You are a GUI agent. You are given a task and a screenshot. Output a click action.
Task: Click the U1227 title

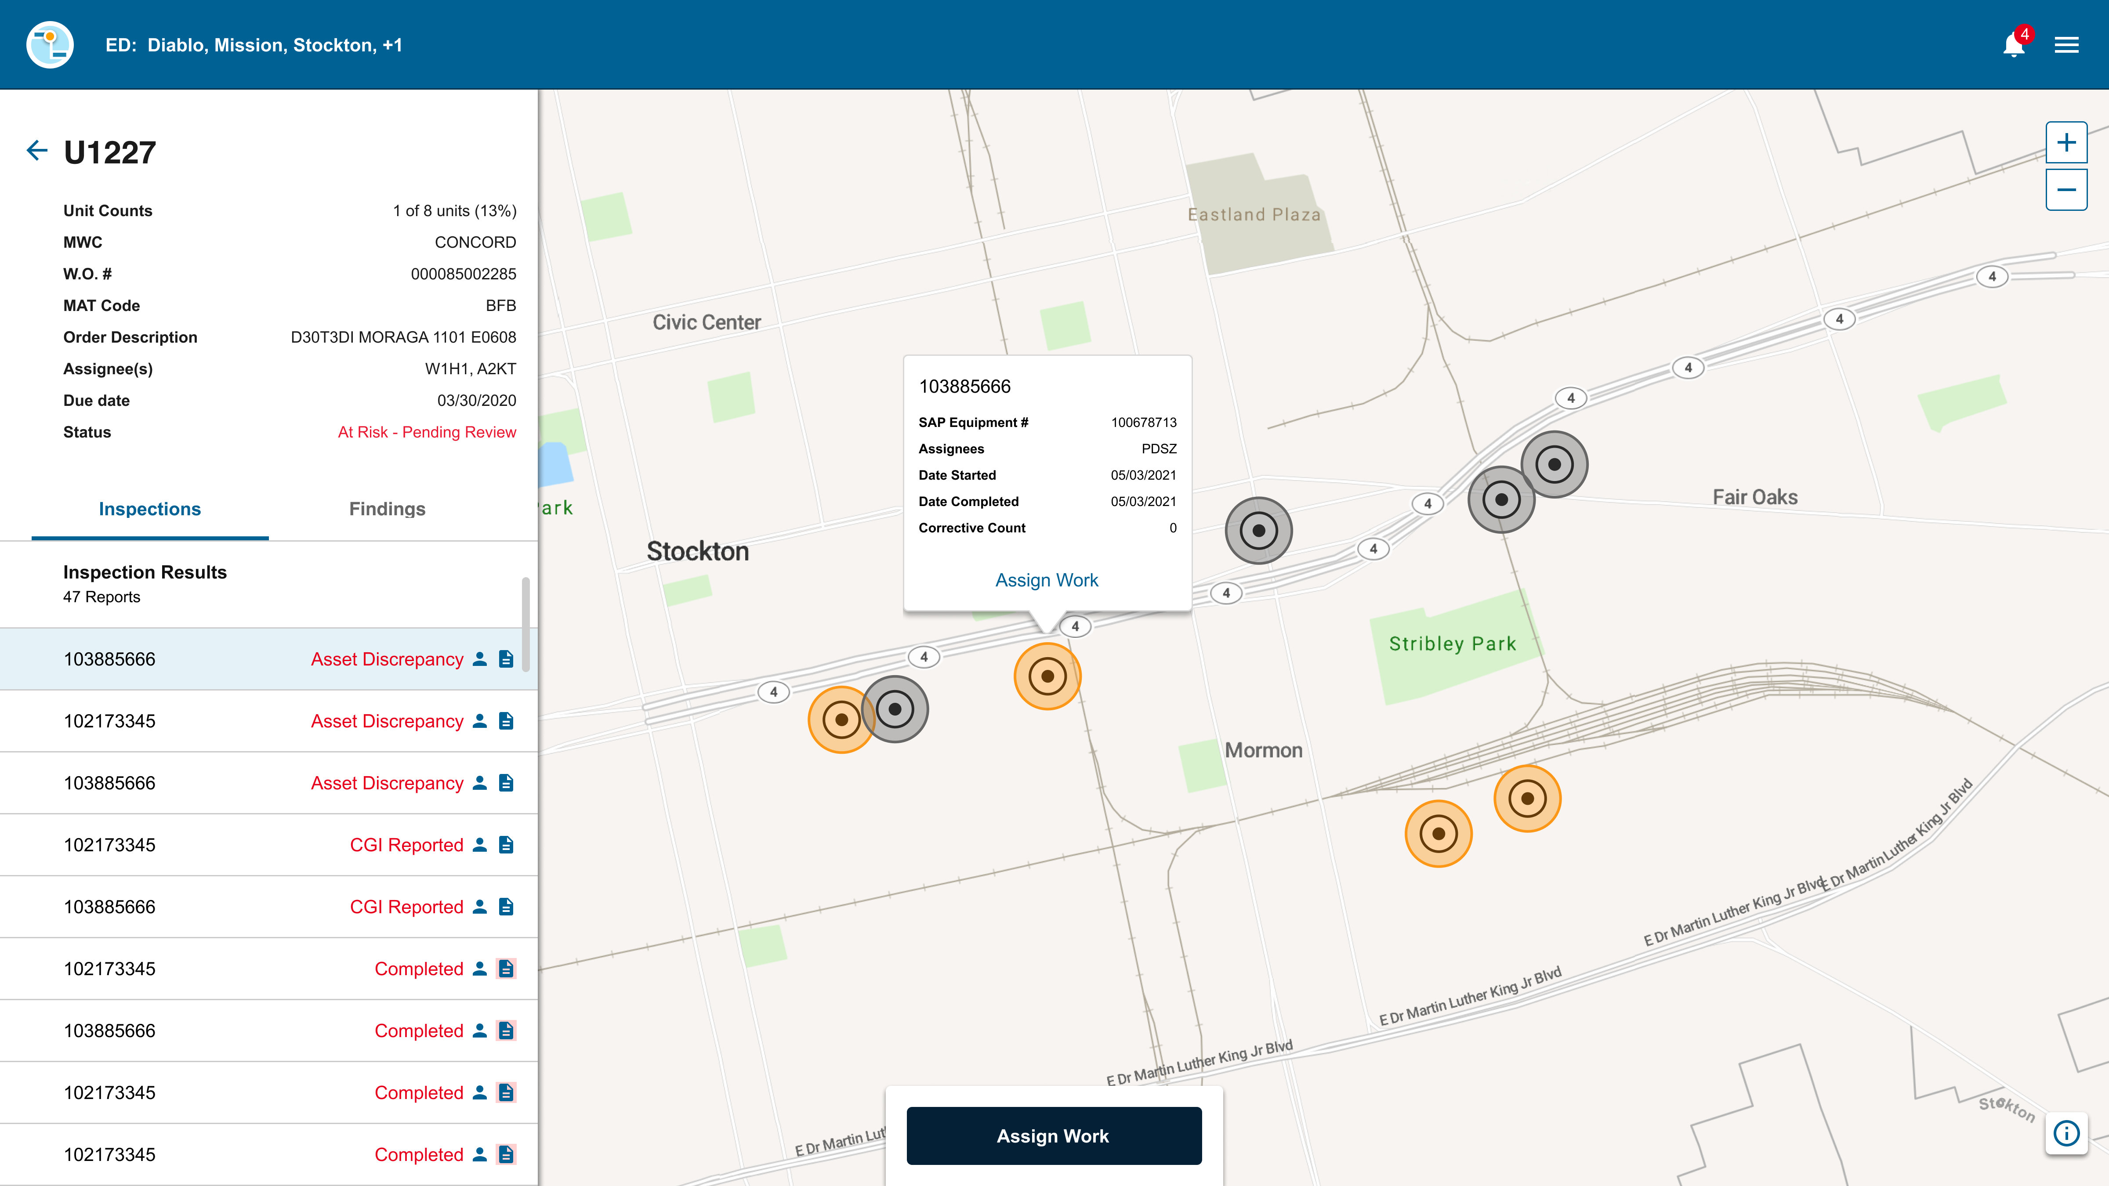(x=110, y=152)
